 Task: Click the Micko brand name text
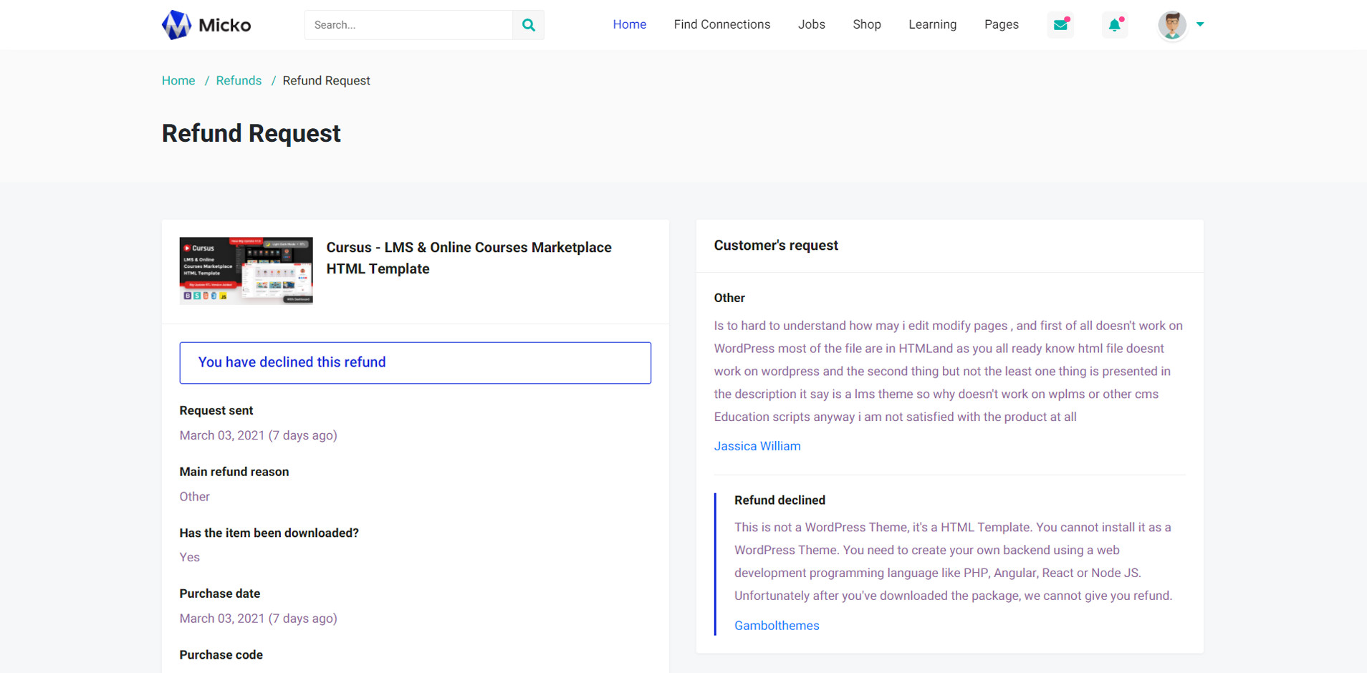(x=224, y=26)
